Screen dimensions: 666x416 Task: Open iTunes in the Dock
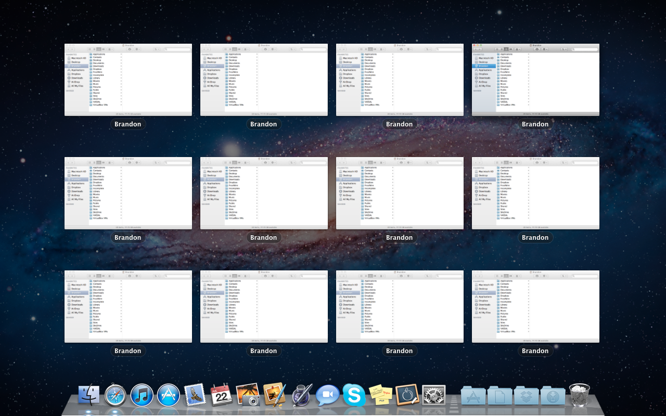click(142, 396)
